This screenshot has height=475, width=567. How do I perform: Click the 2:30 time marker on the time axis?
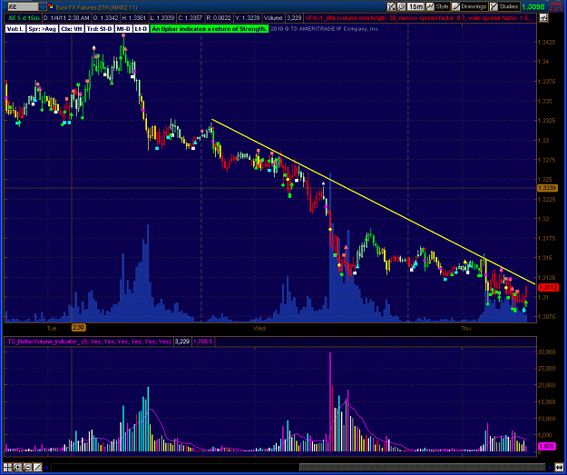coord(78,328)
